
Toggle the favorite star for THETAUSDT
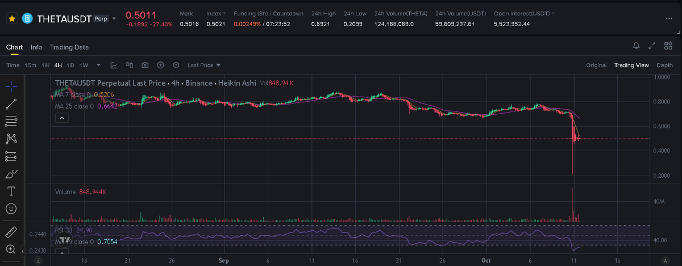(11, 19)
